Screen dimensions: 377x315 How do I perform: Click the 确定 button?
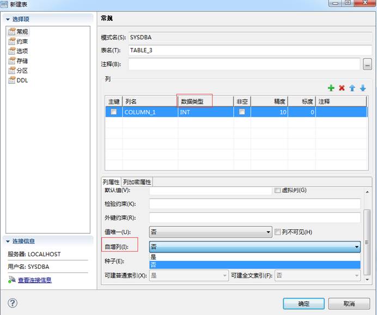[x=303, y=304]
